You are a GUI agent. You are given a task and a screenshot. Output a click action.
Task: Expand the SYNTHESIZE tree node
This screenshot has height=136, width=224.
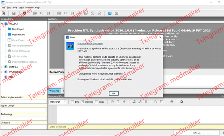click(2, 72)
